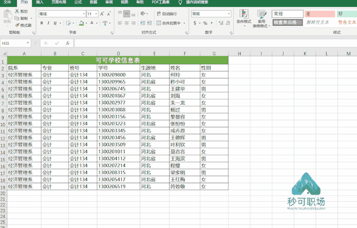Click the decrease decimal icon

pos(228,23)
